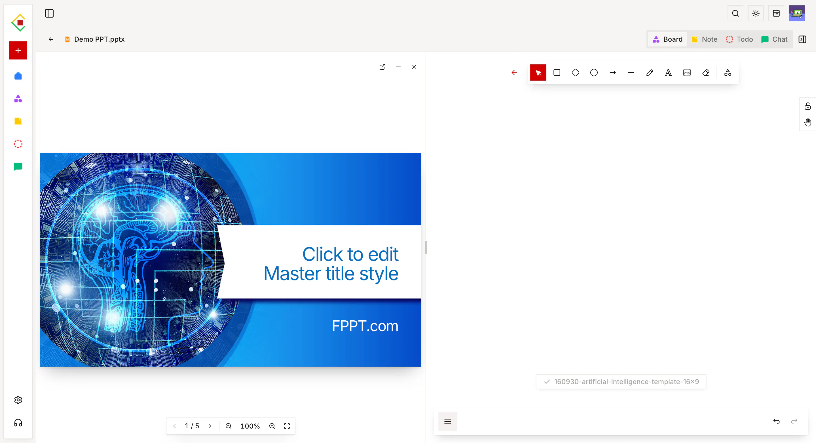Image resolution: width=816 pixels, height=443 pixels.
Task: Select the Pencil draw tool
Action: click(x=650, y=73)
